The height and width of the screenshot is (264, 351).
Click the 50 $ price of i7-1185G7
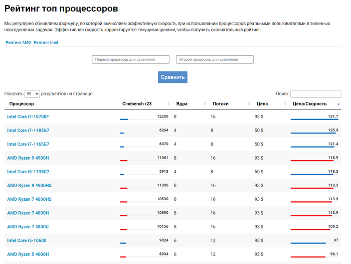259,130
